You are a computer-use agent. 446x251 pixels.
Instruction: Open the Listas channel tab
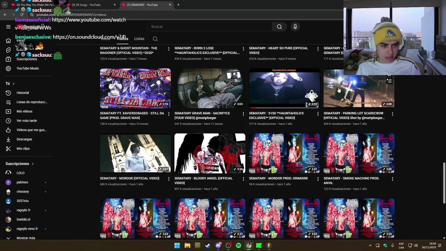click(x=139, y=39)
